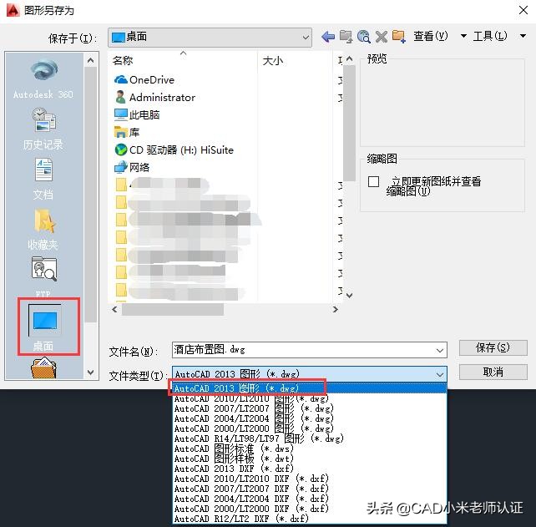Select CD 驱动器 (H:) HiSuite entry
The width and height of the screenshot is (536, 527).
[x=174, y=149]
